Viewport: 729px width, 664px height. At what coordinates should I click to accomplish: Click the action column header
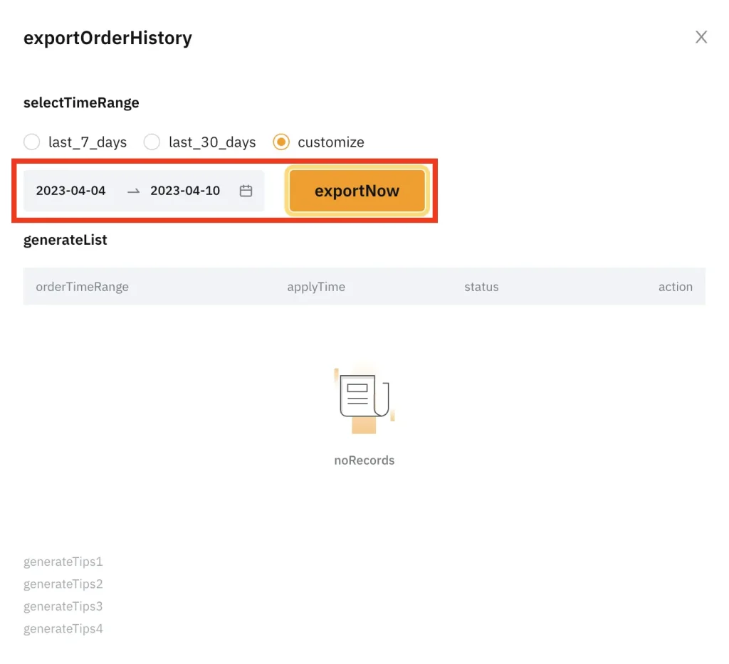point(675,287)
